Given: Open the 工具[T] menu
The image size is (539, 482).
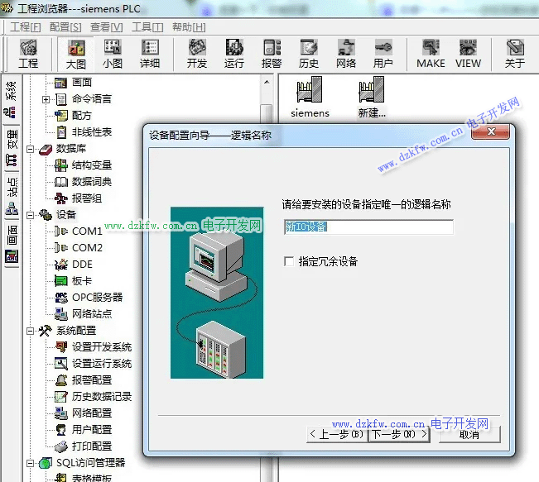Looking at the screenshot, I should coord(147,26).
